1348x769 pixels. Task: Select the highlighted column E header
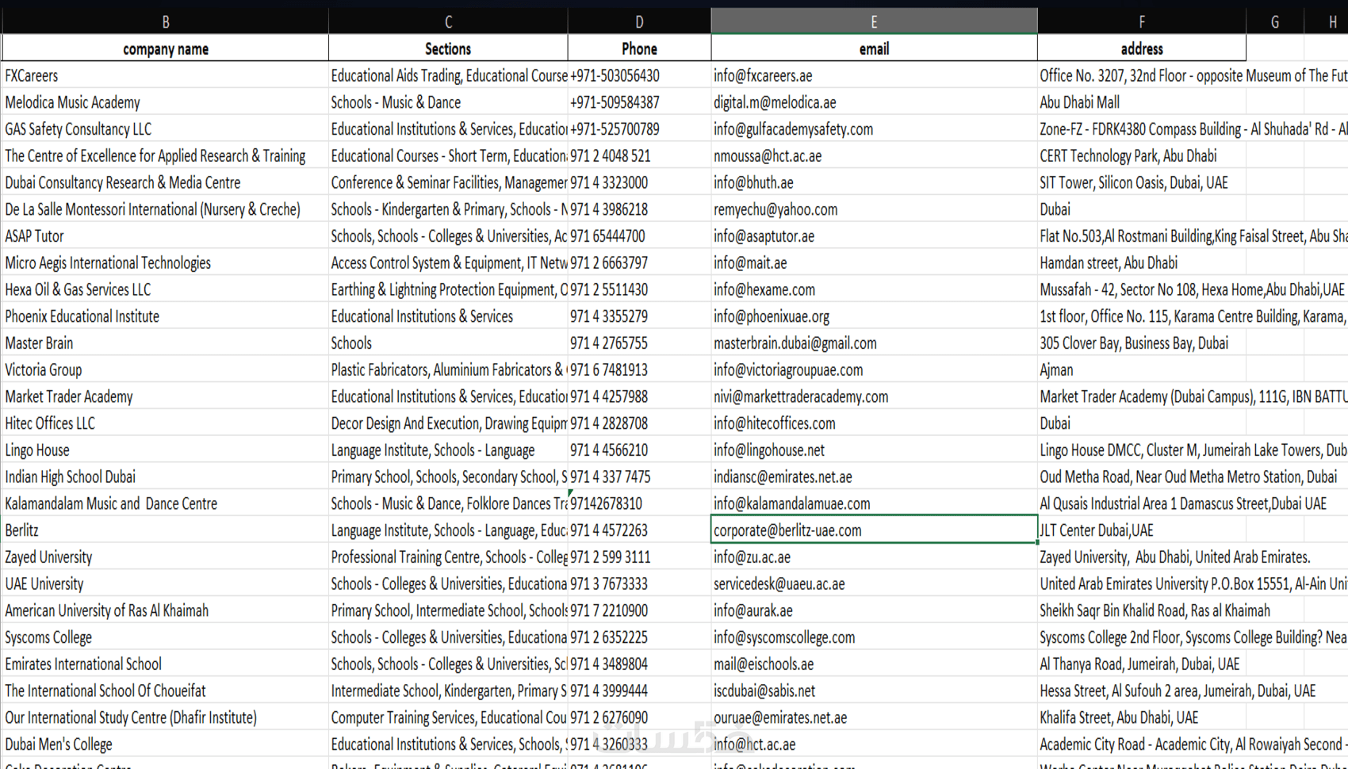pos(874,21)
